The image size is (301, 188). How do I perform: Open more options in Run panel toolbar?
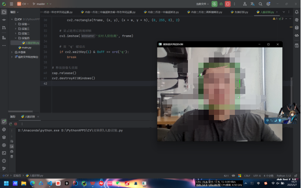[22, 124]
